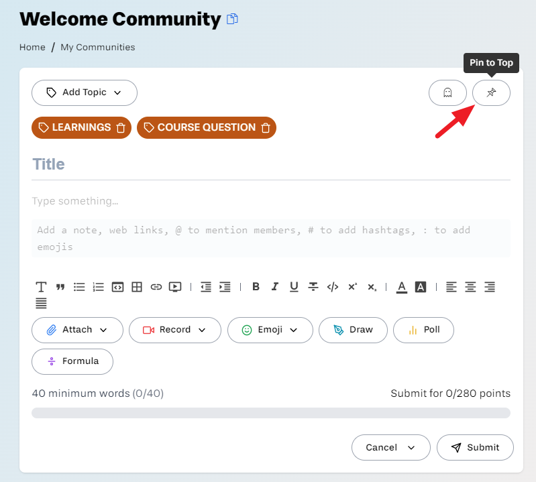Add a Poll to the post
The height and width of the screenshot is (482, 536).
coord(423,330)
